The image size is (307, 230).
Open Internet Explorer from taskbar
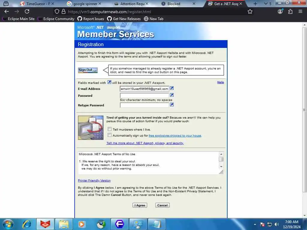[27, 224]
